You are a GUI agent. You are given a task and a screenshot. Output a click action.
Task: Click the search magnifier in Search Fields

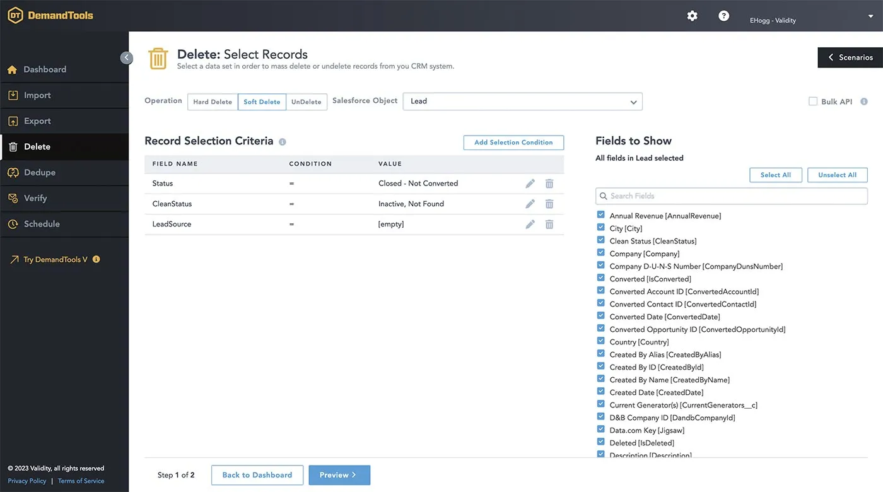(604, 196)
